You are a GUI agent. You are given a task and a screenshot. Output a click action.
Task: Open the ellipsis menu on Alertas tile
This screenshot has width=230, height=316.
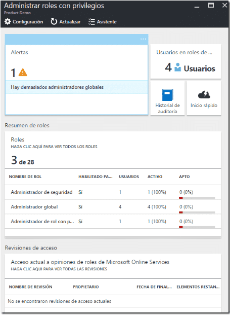(x=143, y=39)
